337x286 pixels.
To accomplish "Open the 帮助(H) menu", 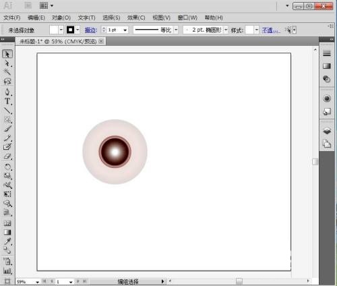I will click(214, 18).
